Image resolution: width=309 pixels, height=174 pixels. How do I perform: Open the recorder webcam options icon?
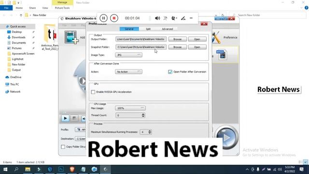click(174, 18)
